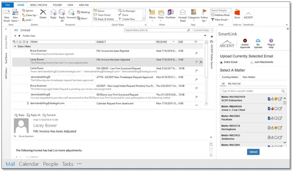
Task: Open the Move folder icon
Action: [x=152, y=12]
